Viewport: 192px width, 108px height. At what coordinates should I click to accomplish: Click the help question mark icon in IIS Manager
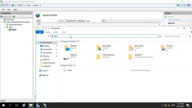[x=188, y=5]
